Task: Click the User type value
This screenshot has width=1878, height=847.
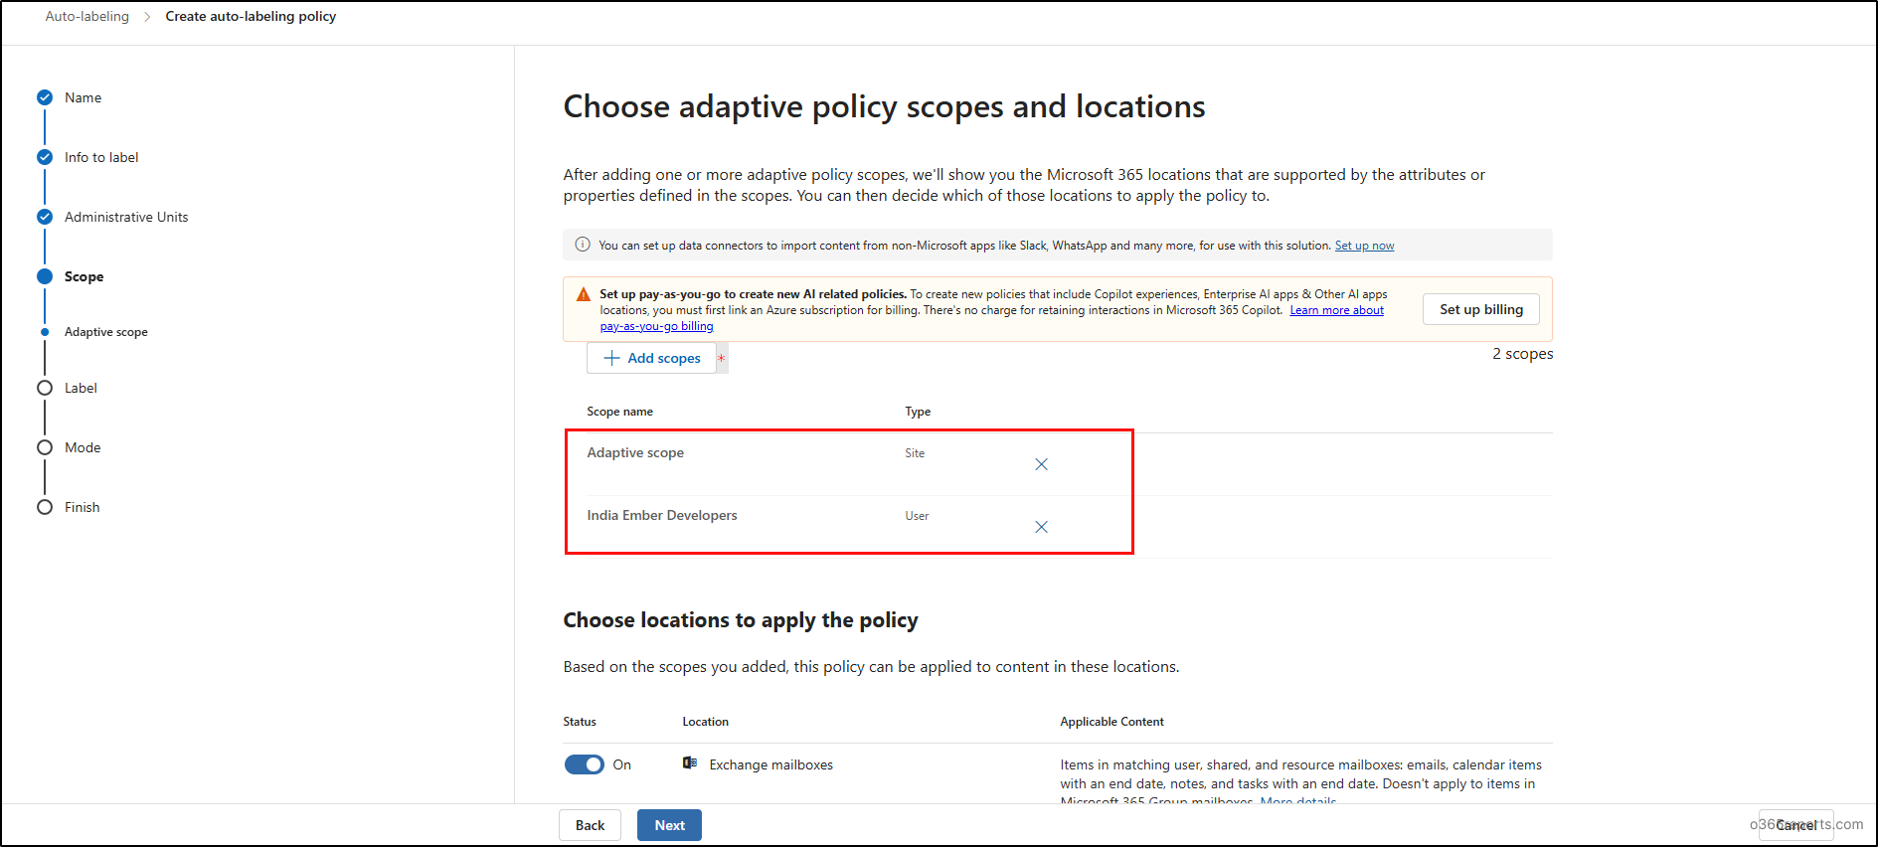Action: click(x=917, y=516)
